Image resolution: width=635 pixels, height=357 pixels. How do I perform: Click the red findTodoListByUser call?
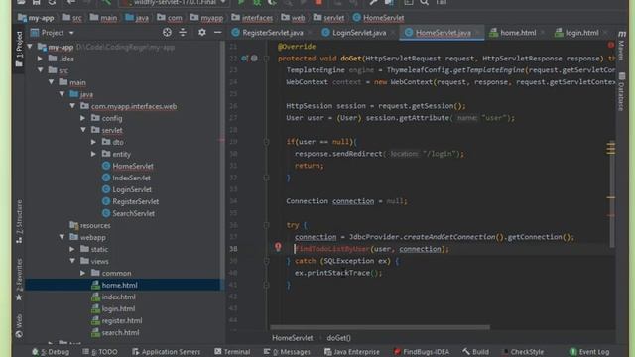[332, 249]
